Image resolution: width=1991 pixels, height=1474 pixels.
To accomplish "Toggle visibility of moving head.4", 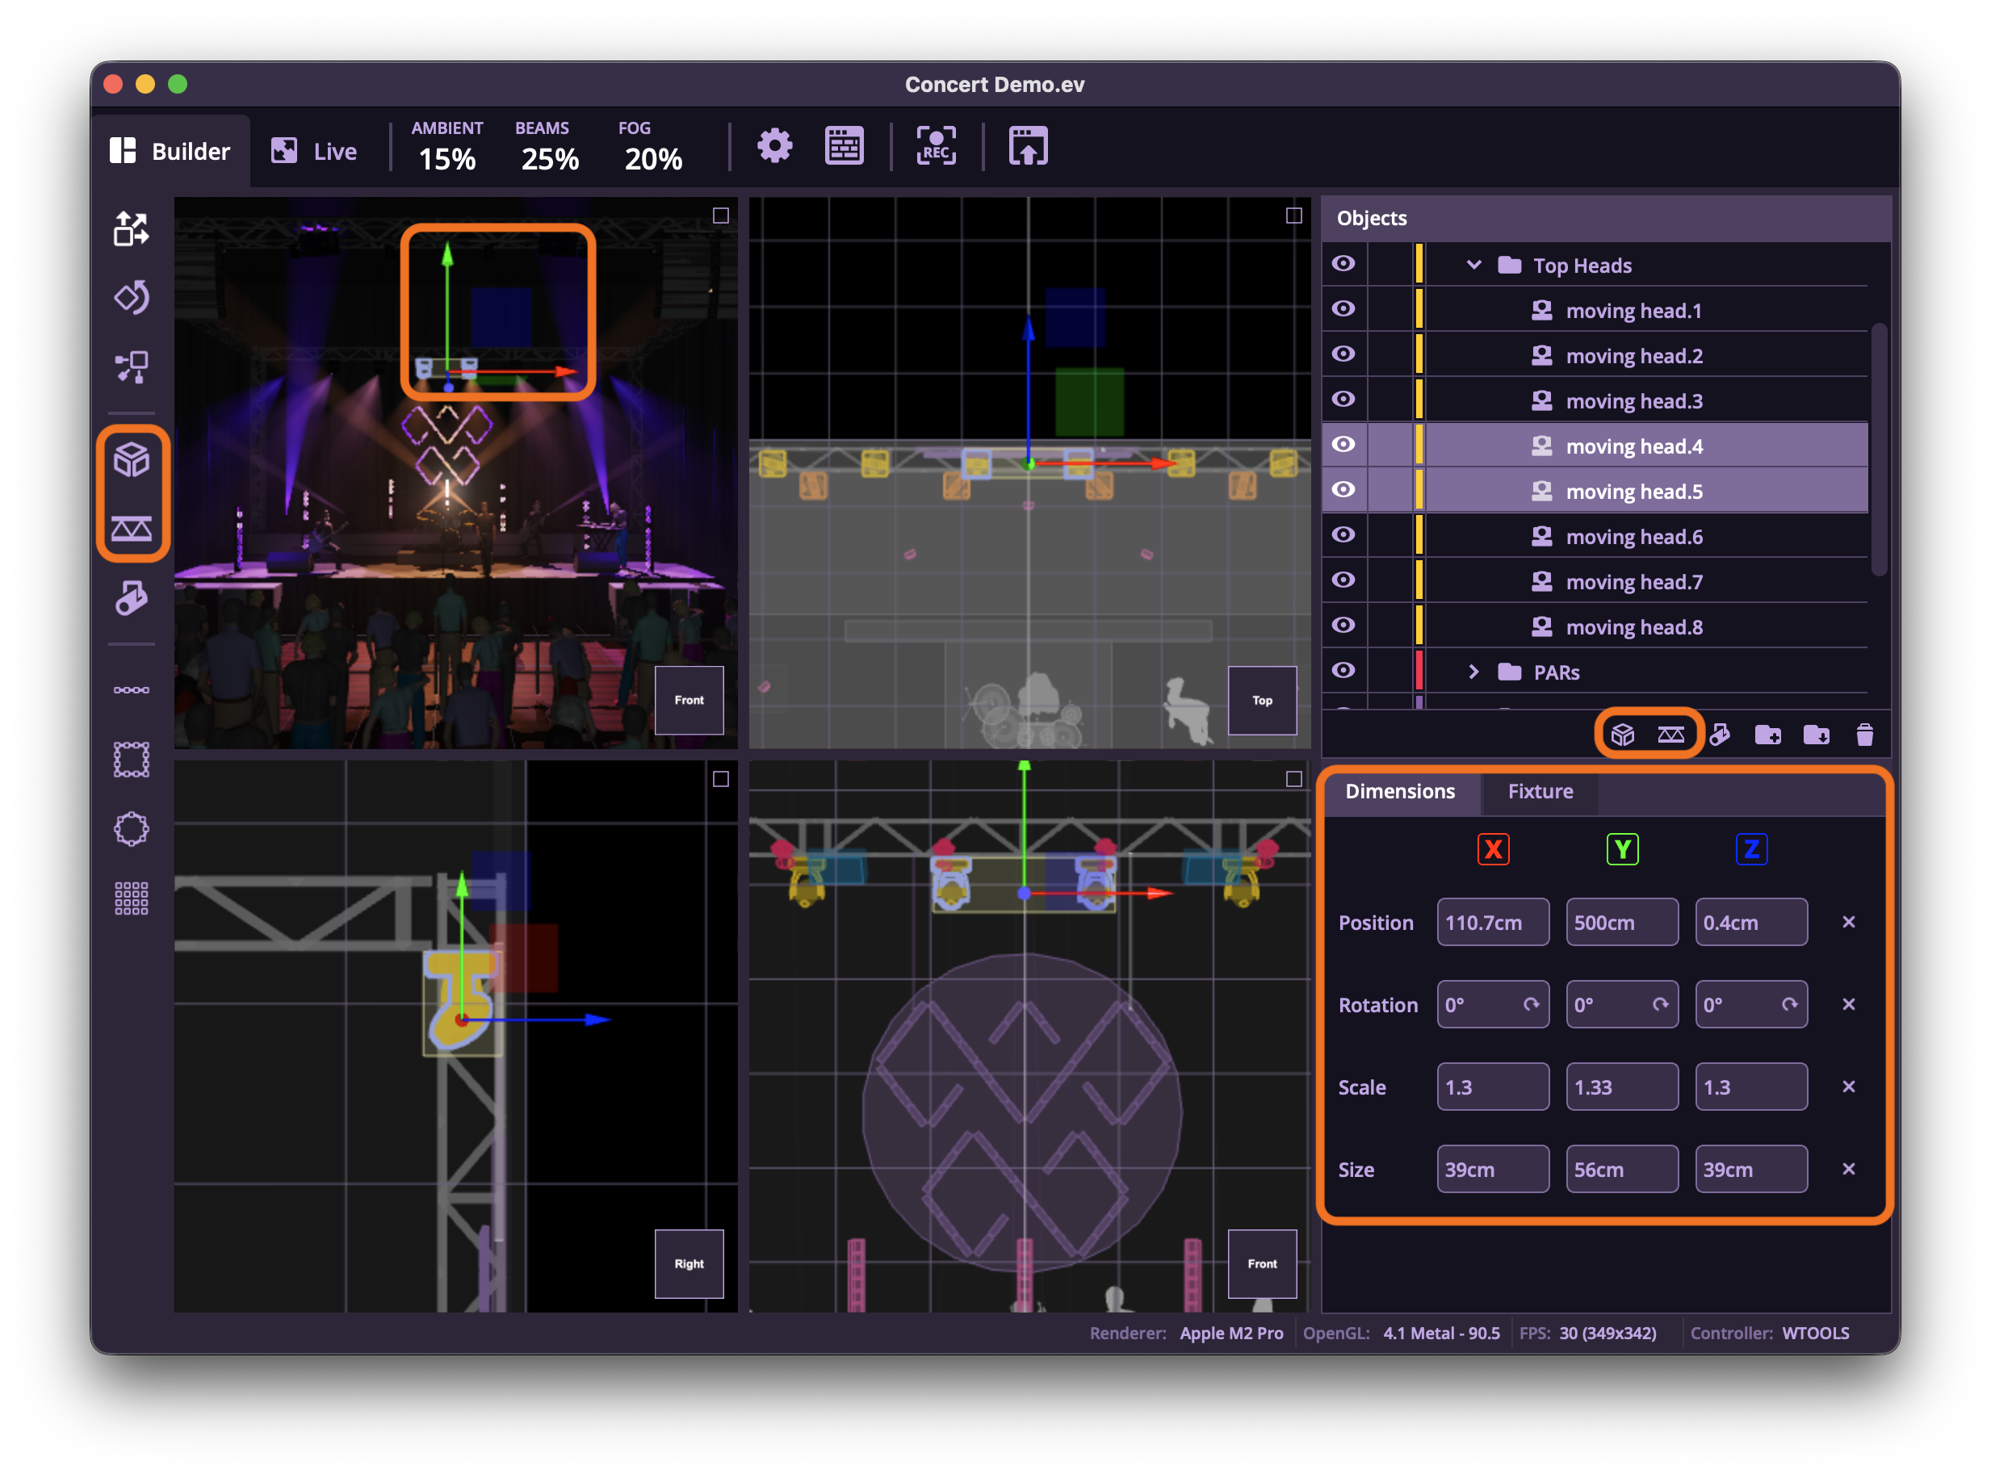I will coord(1343,444).
